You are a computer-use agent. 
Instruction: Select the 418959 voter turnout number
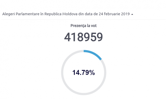[84, 37]
